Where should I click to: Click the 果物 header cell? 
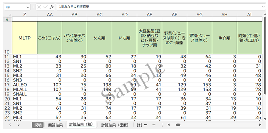click(x=199, y=38)
